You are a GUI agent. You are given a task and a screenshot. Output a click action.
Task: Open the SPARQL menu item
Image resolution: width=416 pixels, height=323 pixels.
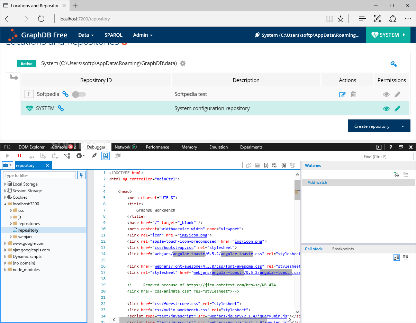pyautogui.click(x=114, y=35)
